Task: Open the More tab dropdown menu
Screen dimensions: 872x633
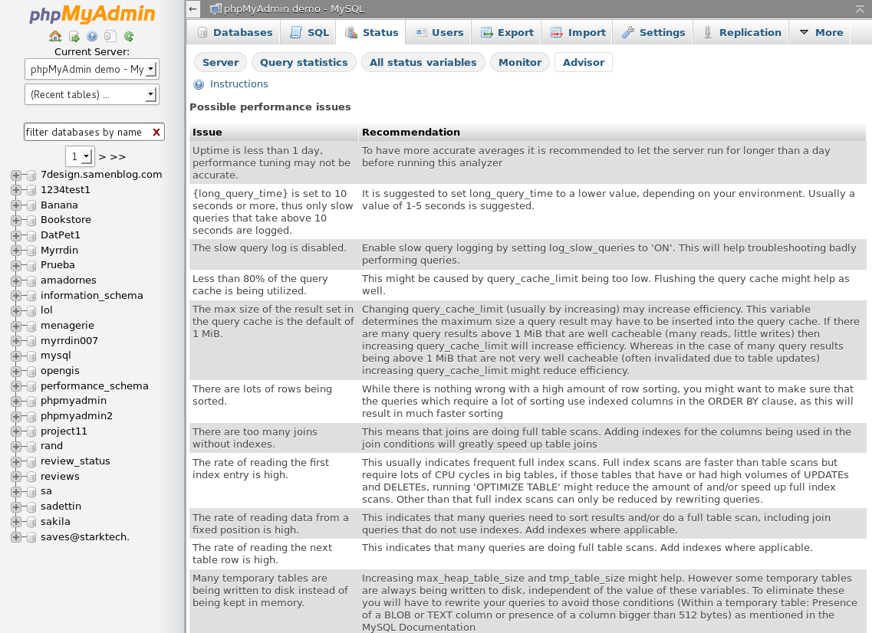Action: (x=821, y=32)
